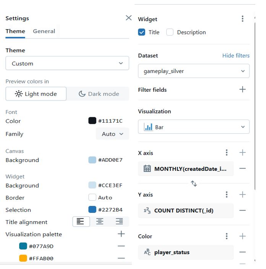Image resolution: width=266 pixels, height=269 pixels.
Task: Click the bar chart icon in Visualization
Action: pyautogui.click(x=148, y=127)
